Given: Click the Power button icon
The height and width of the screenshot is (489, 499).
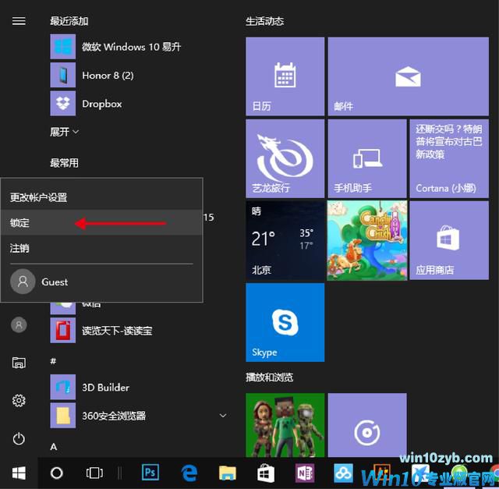Looking at the screenshot, I should coord(19,439).
